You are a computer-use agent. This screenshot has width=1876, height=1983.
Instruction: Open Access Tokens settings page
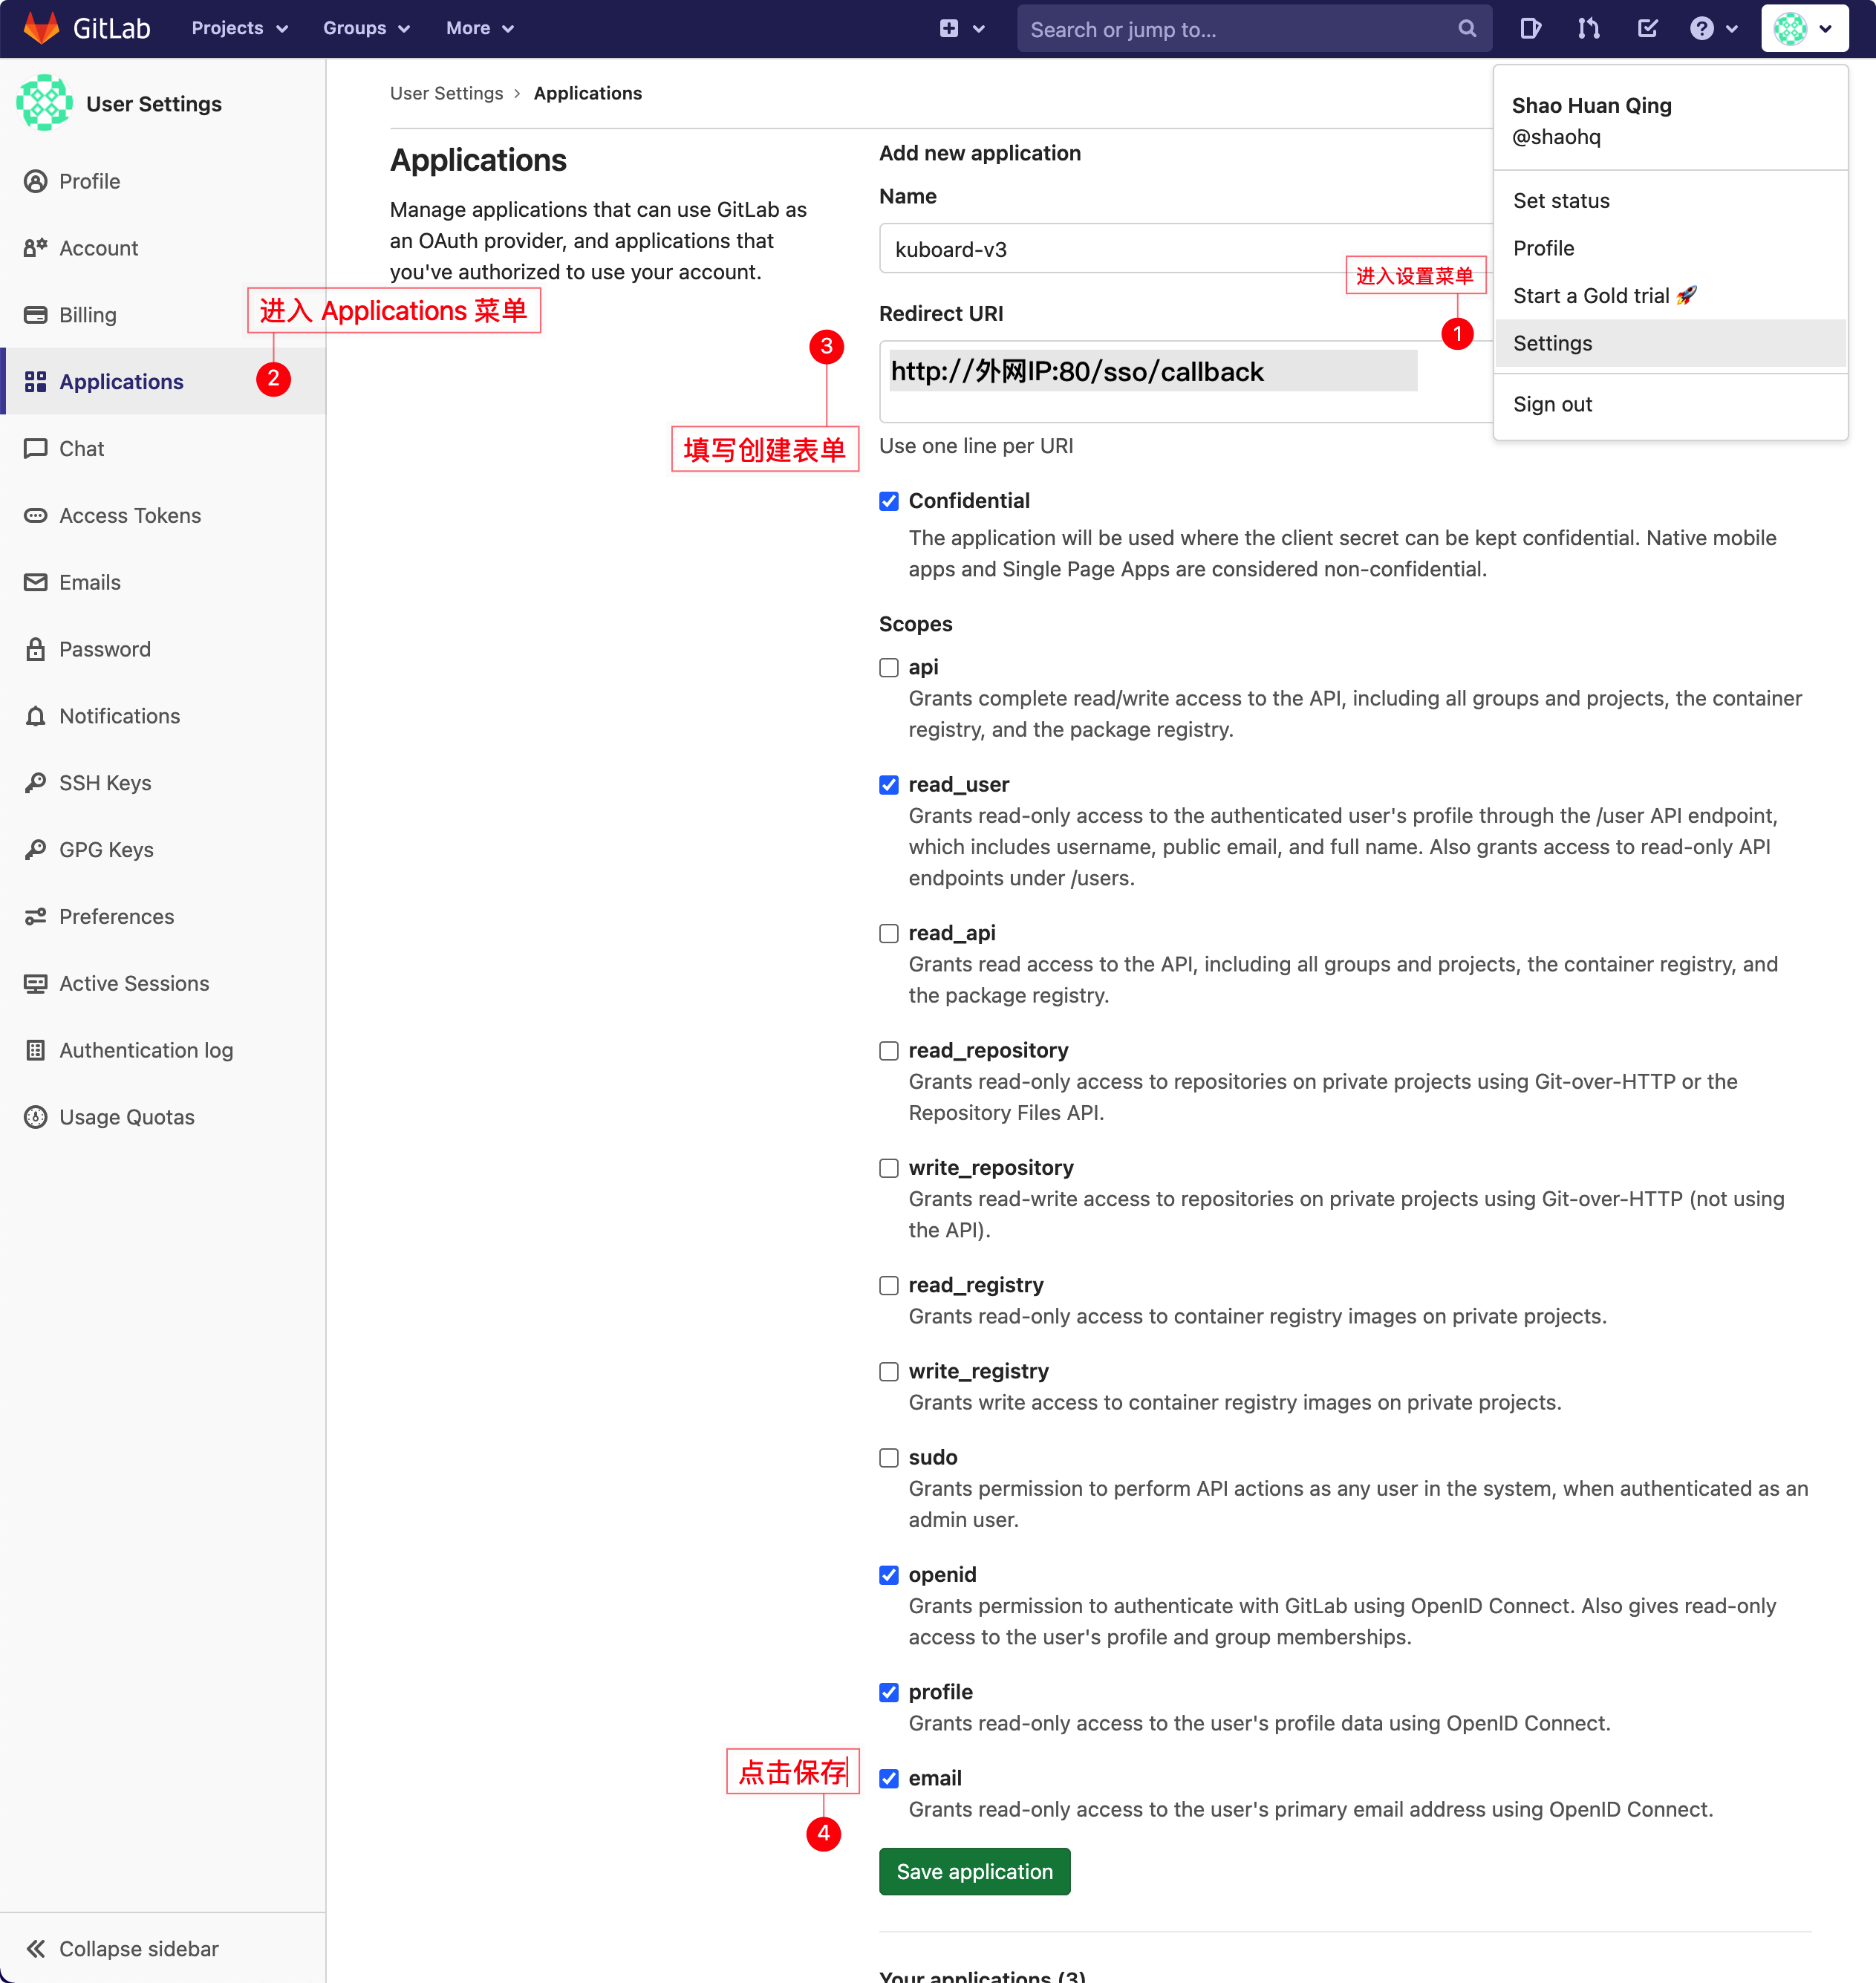[x=130, y=516]
